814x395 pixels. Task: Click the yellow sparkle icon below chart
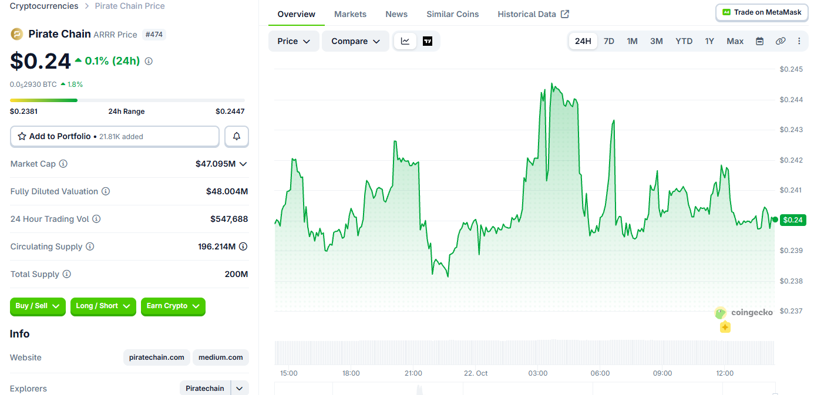pyautogui.click(x=725, y=328)
